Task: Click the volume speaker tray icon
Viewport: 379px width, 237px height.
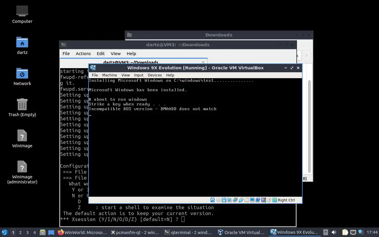Action: 334,232
